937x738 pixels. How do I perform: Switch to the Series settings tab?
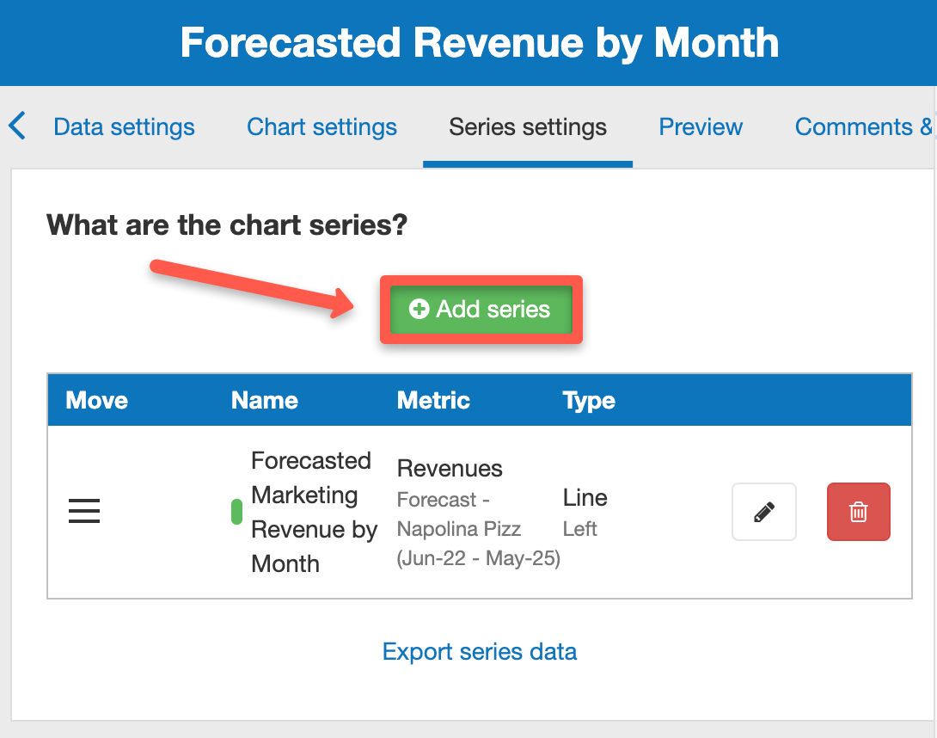coord(527,126)
